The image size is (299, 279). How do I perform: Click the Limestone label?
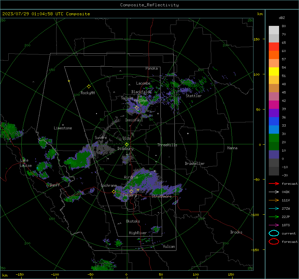[63, 128]
